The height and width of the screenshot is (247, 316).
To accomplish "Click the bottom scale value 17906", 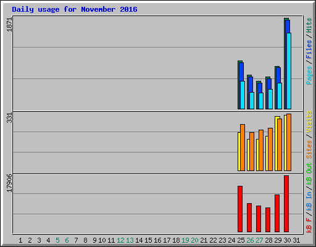I will [10, 183].
